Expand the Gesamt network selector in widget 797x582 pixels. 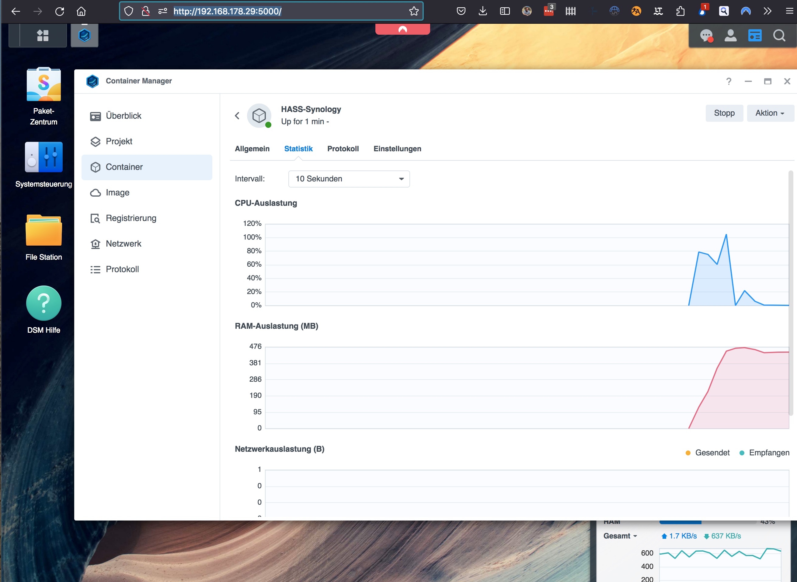(x=620, y=536)
